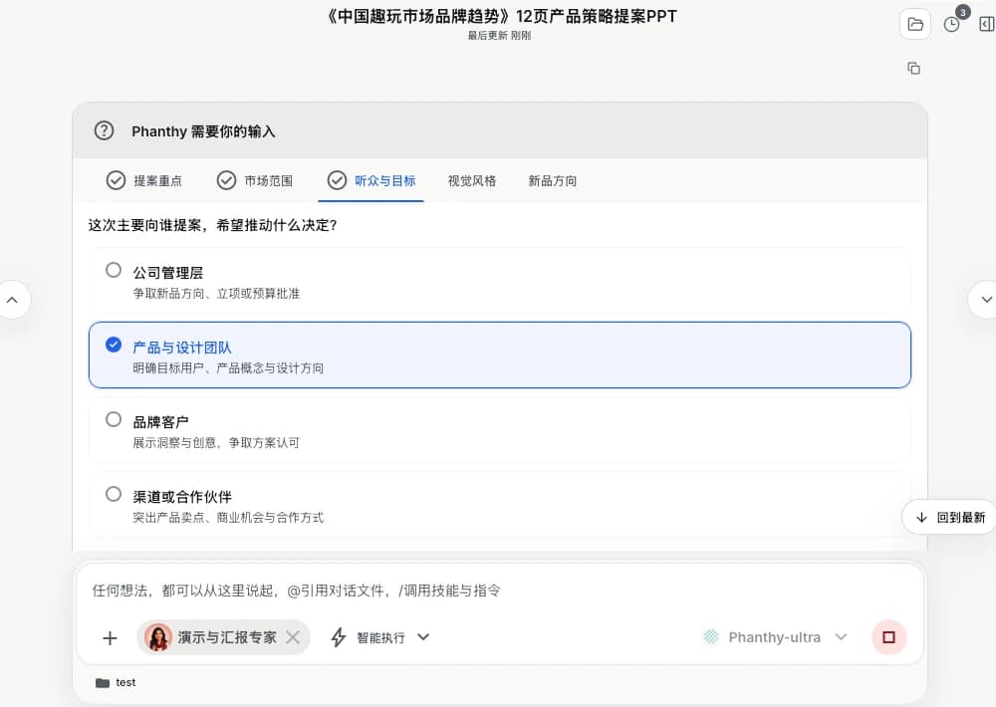Screen dimensions: 996x707
Task: Click the description 展示洞察与创意，争取方案认可
Action: (x=216, y=443)
